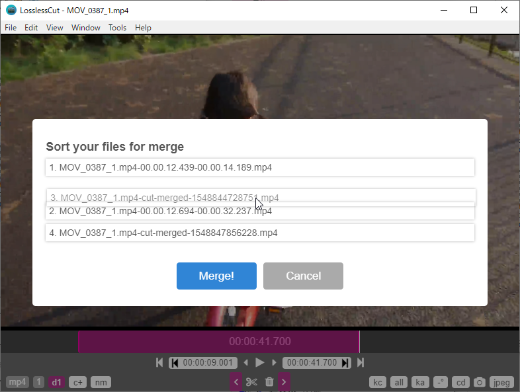Step one frame forward
This screenshot has width=520, height=392.
click(274, 362)
